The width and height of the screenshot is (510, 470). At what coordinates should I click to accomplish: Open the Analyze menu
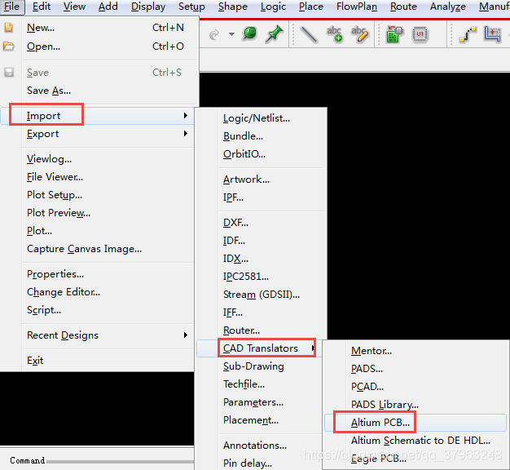click(447, 7)
